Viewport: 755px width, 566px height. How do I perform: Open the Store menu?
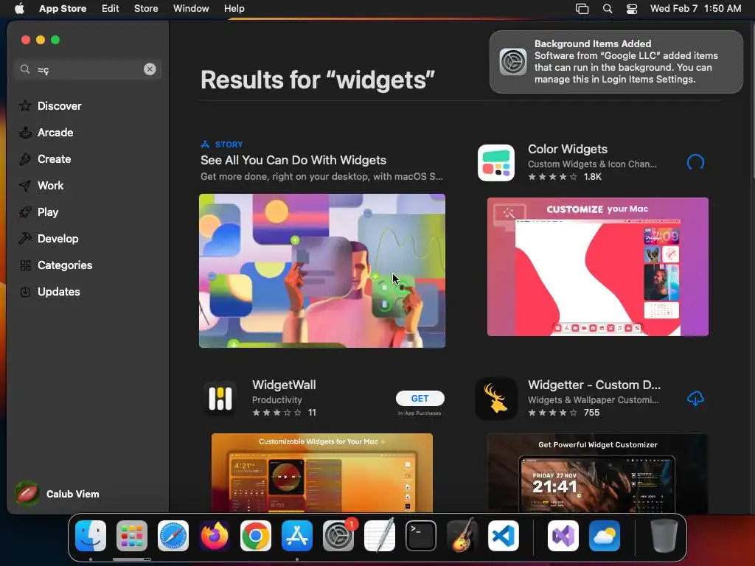(x=146, y=9)
